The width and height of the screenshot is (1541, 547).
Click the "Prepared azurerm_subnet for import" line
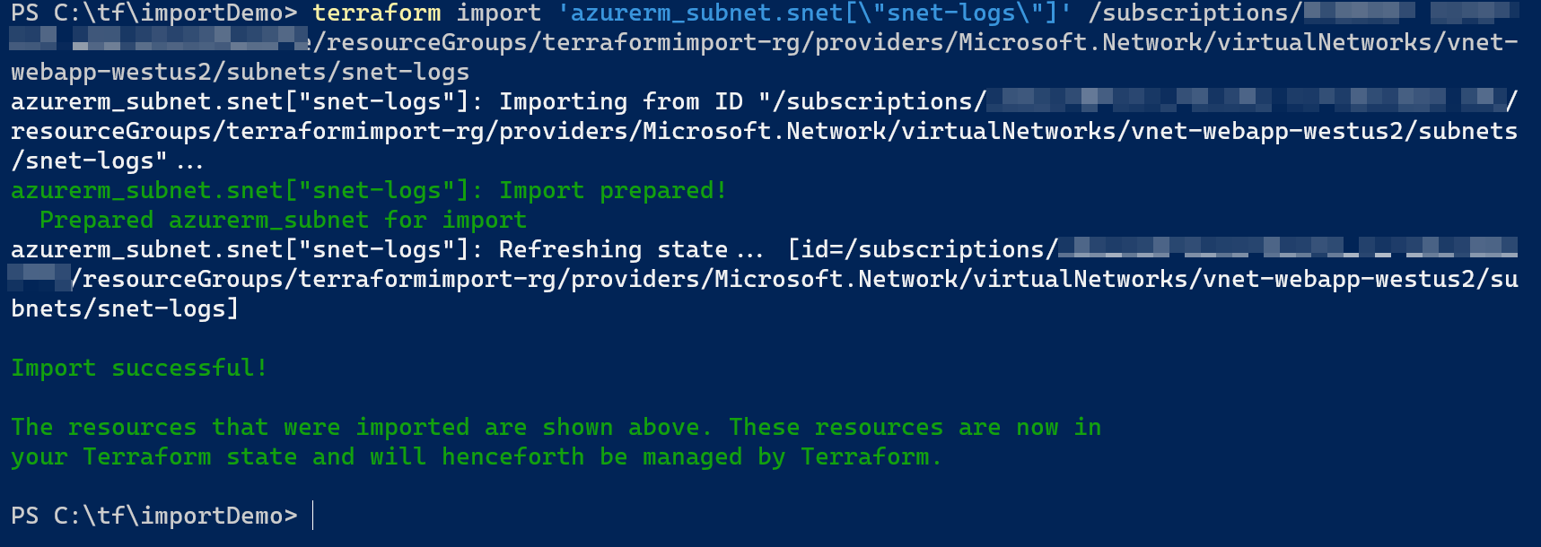(x=283, y=220)
